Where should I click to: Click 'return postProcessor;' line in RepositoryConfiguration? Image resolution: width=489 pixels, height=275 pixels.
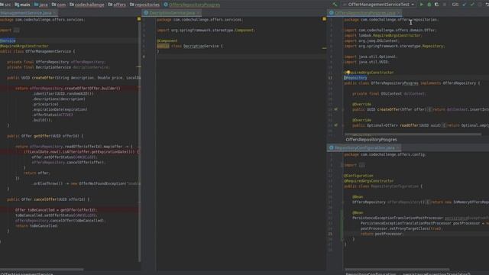(382, 234)
